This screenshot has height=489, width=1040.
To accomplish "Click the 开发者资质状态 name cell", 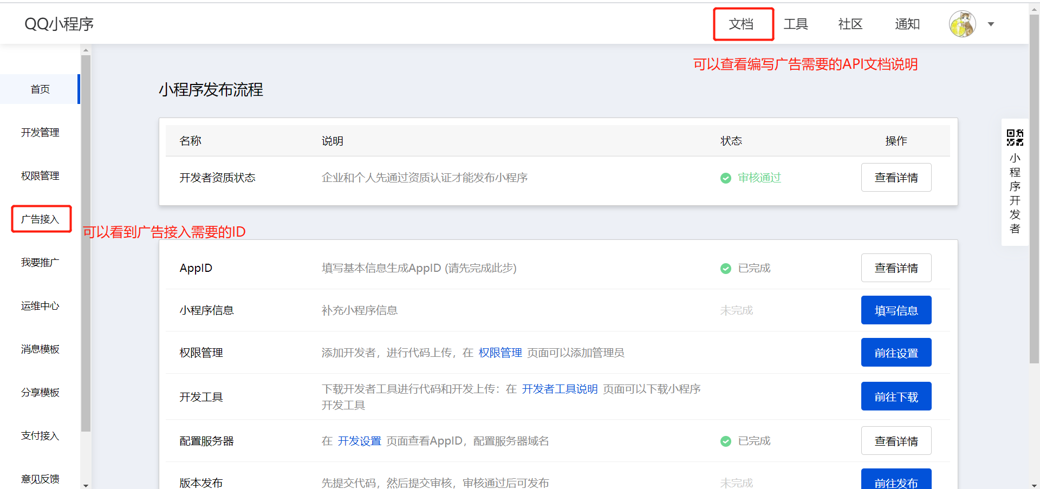I will point(217,178).
